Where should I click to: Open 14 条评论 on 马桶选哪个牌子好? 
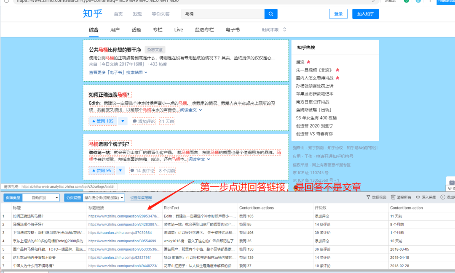pos(142,171)
